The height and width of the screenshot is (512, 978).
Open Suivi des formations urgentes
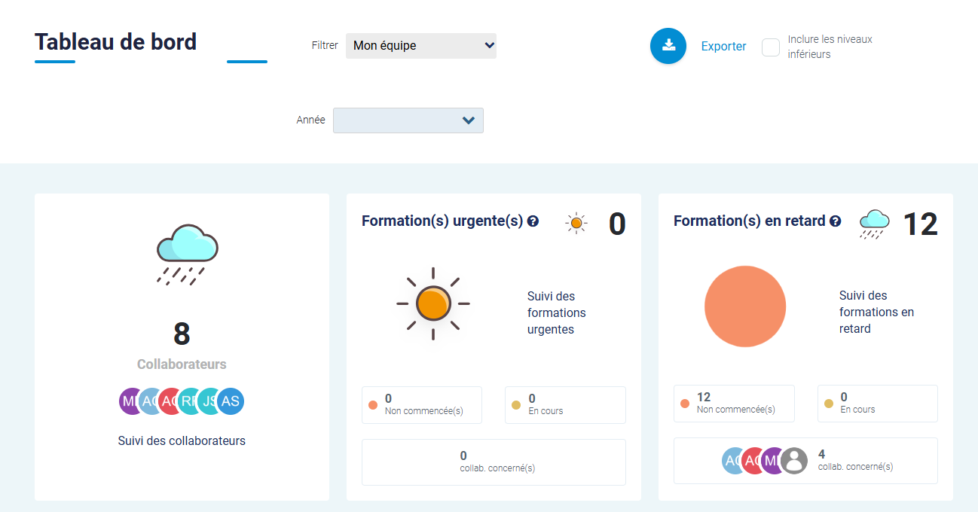pos(556,312)
